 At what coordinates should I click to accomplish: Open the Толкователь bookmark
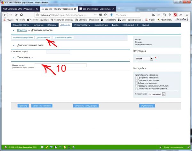[x=108, y=20]
